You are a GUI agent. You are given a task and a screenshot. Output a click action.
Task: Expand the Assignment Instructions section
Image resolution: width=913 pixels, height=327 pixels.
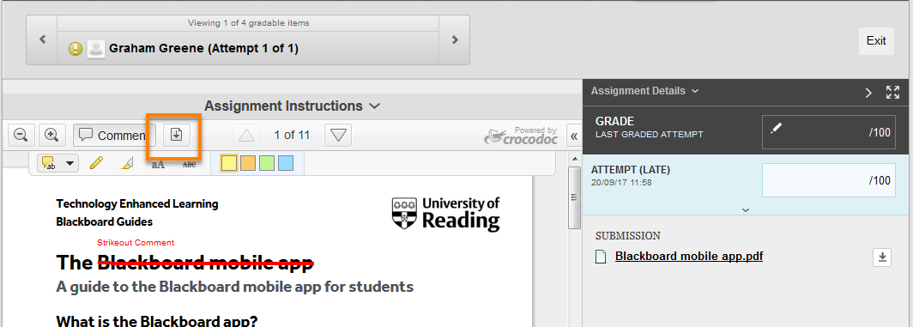[292, 106]
